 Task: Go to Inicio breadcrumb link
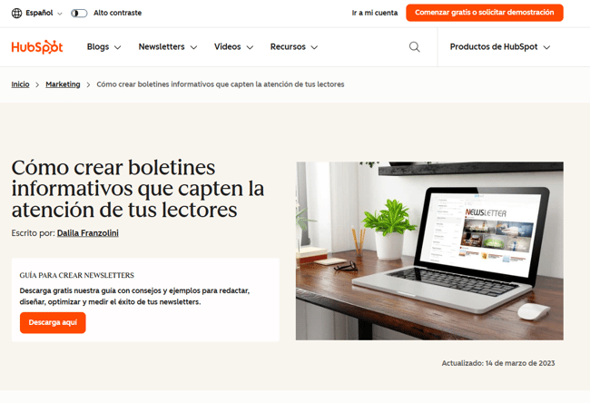(20, 84)
